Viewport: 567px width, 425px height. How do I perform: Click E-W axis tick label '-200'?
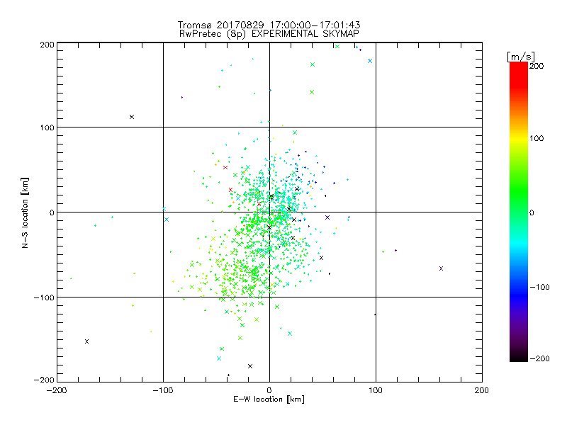coord(57,390)
